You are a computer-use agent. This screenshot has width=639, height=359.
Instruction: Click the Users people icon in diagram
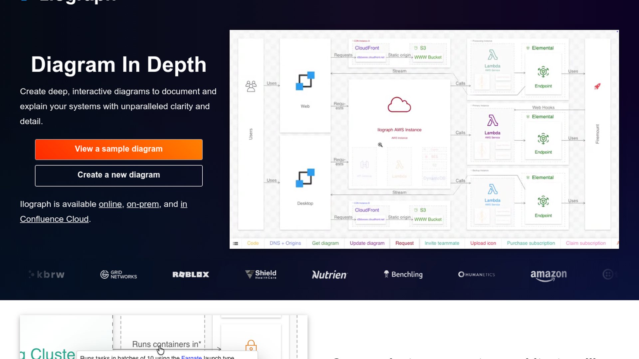251,86
